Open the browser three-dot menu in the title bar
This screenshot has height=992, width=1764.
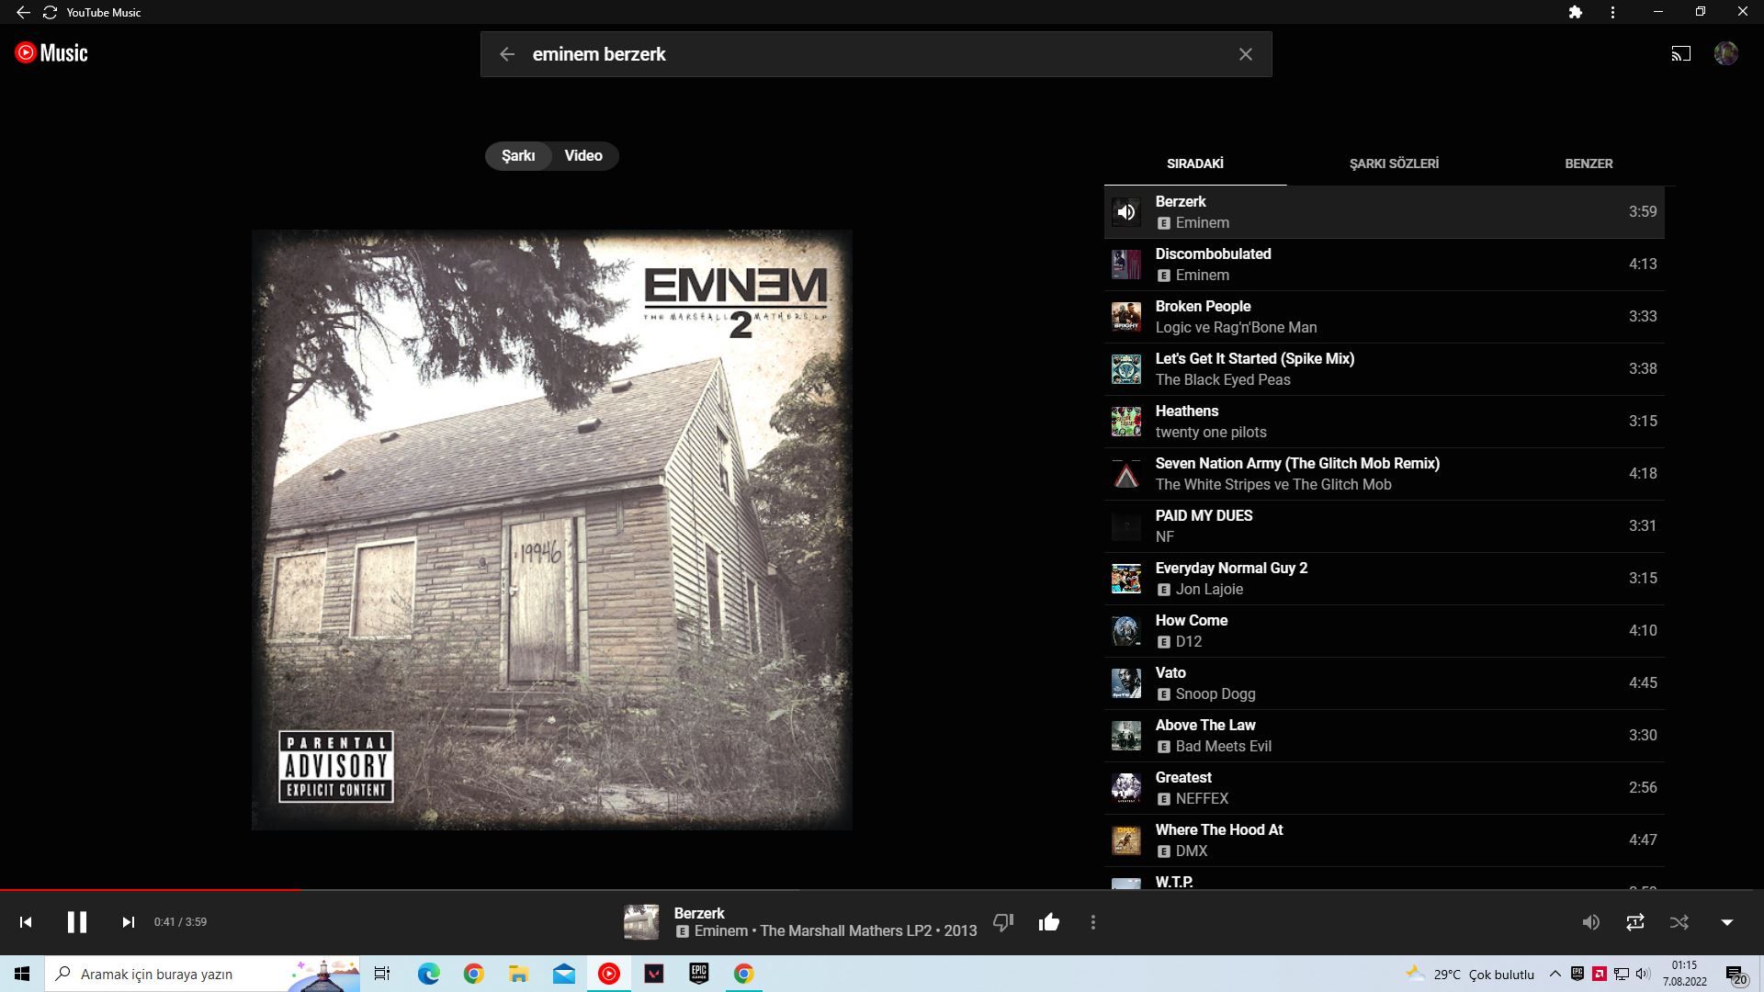pyautogui.click(x=1612, y=12)
